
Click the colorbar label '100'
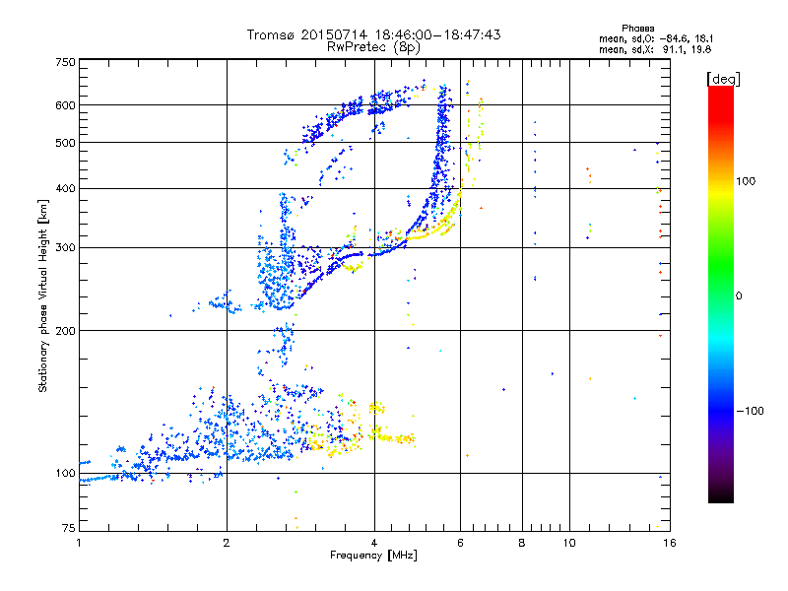[746, 181]
